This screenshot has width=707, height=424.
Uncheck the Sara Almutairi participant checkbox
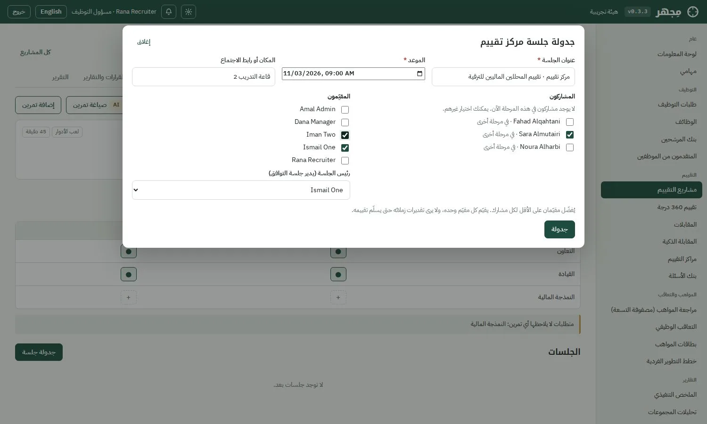click(x=570, y=135)
